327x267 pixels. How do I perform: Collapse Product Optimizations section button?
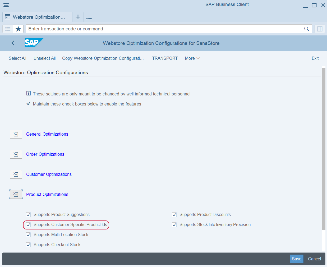pos(16,195)
